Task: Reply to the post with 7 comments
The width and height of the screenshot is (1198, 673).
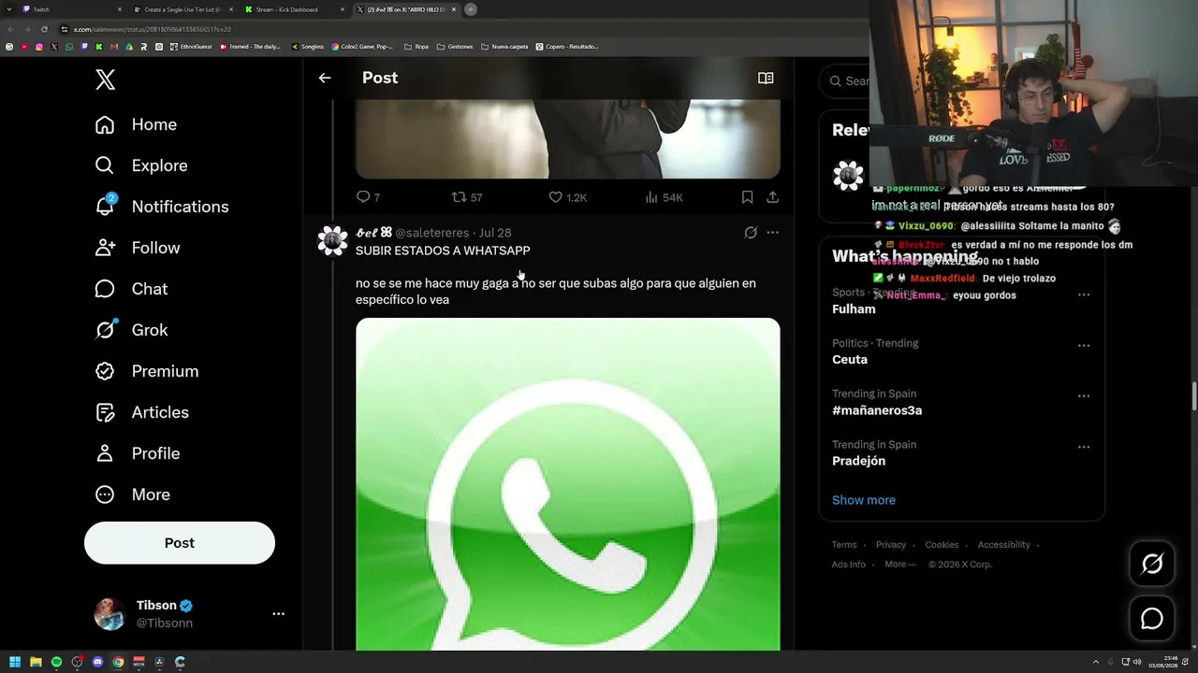Action: (x=364, y=197)
